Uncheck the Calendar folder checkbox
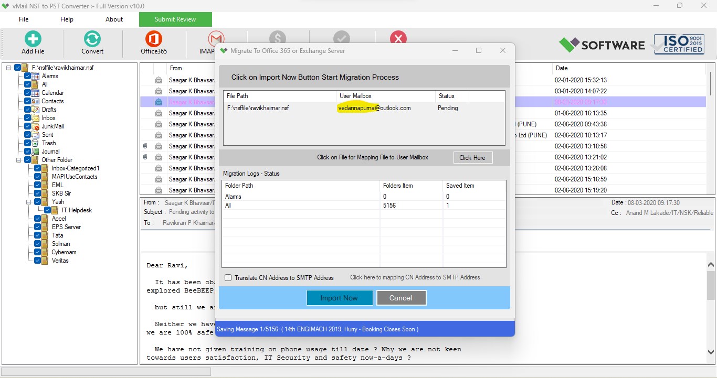The width and height of the screenshot is (717, 378). (x=27, y=93)
